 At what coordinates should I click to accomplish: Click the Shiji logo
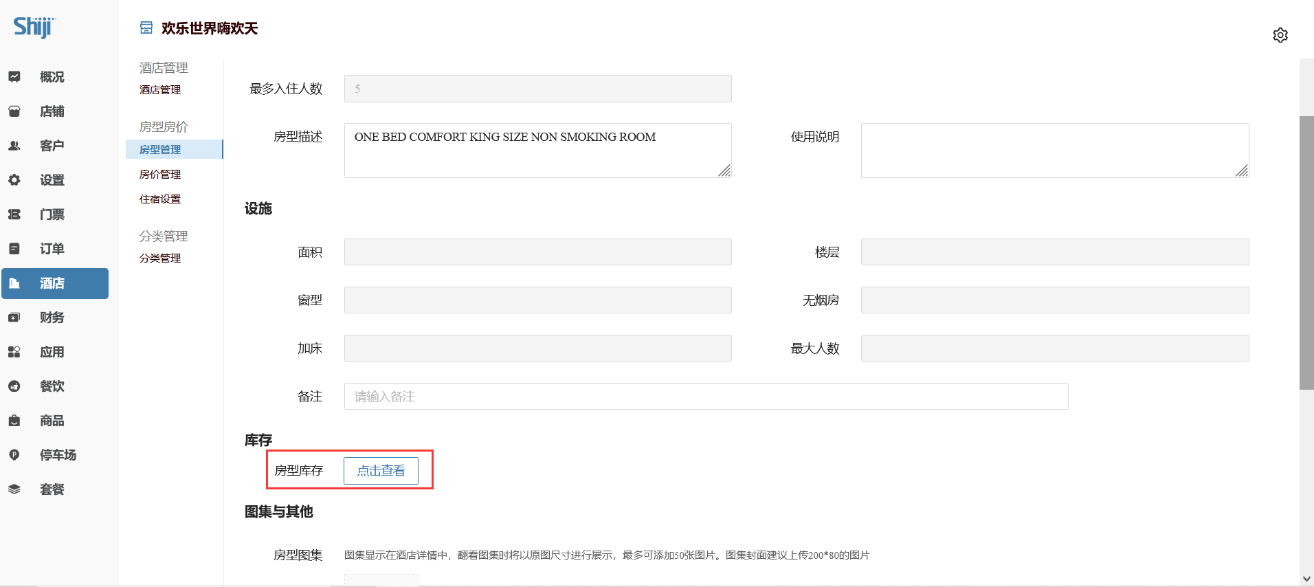[x=34, y=27]
